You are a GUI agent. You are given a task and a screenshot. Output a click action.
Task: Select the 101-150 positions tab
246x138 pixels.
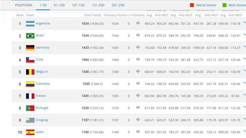coord(78,5)
